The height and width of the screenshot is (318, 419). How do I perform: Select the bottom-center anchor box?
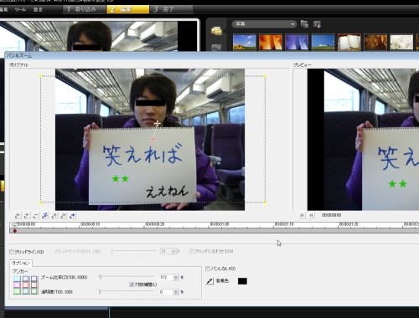26,291
